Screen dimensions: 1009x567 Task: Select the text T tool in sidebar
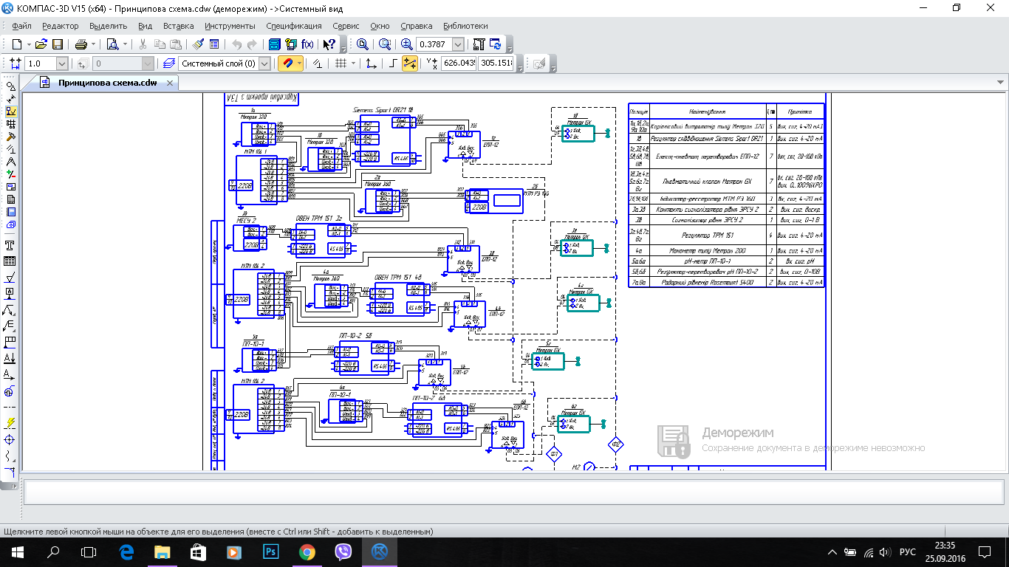coord(10,244)
